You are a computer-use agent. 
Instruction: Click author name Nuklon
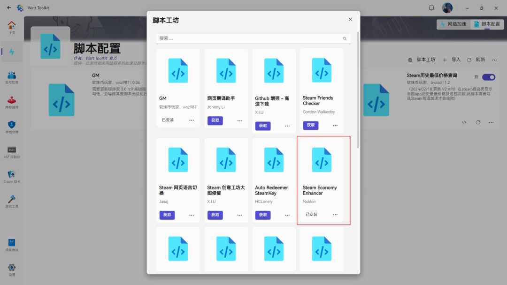click(309, 202)
